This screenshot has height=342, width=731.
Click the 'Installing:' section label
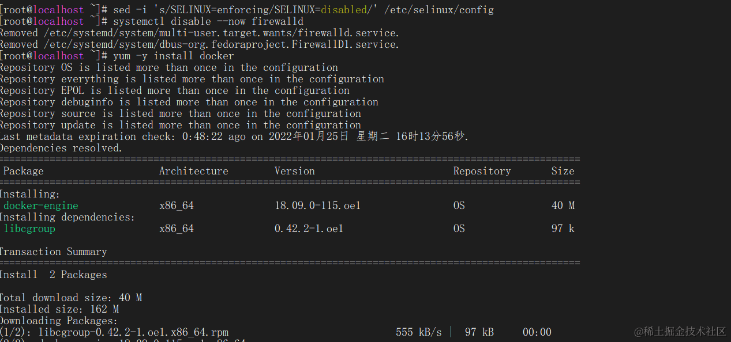click(x=30, y=194)
